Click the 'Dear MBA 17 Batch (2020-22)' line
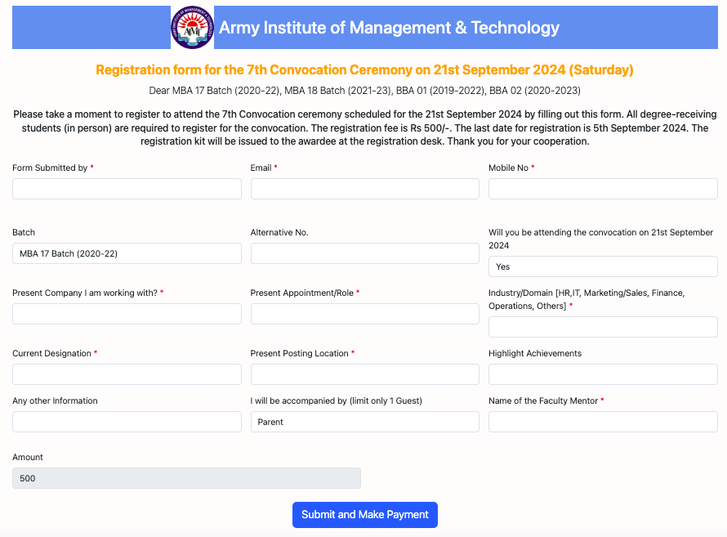Viewport: 727px width, 537px height. coord(364,91)
